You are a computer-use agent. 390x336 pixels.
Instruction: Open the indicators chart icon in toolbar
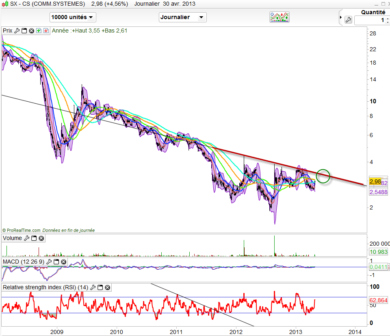coord(279,17)
